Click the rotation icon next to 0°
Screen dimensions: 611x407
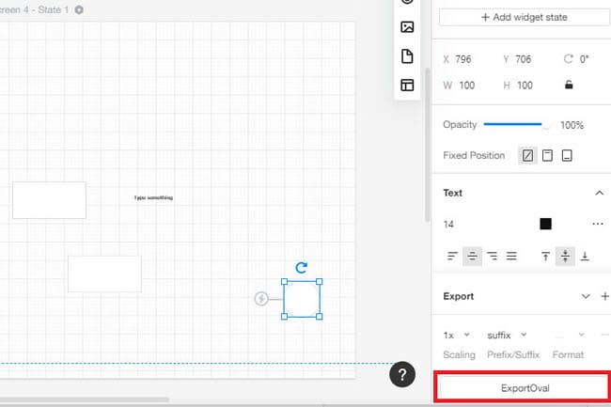pos(568,59)
